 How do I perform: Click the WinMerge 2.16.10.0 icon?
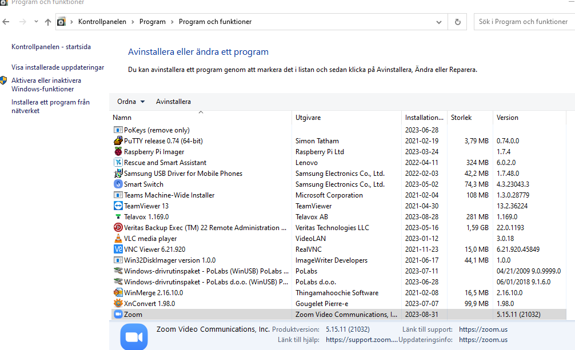[118, 293]
